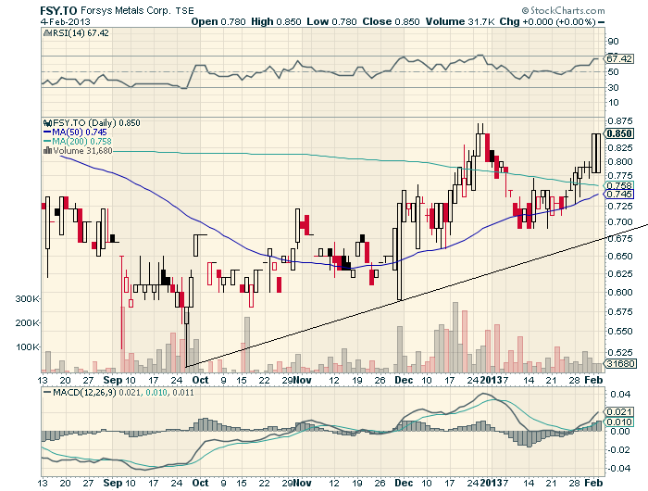This screenshot has width=648, height=491.
Task: Click the 0.600 price axis label
Action: pos(620,292)
